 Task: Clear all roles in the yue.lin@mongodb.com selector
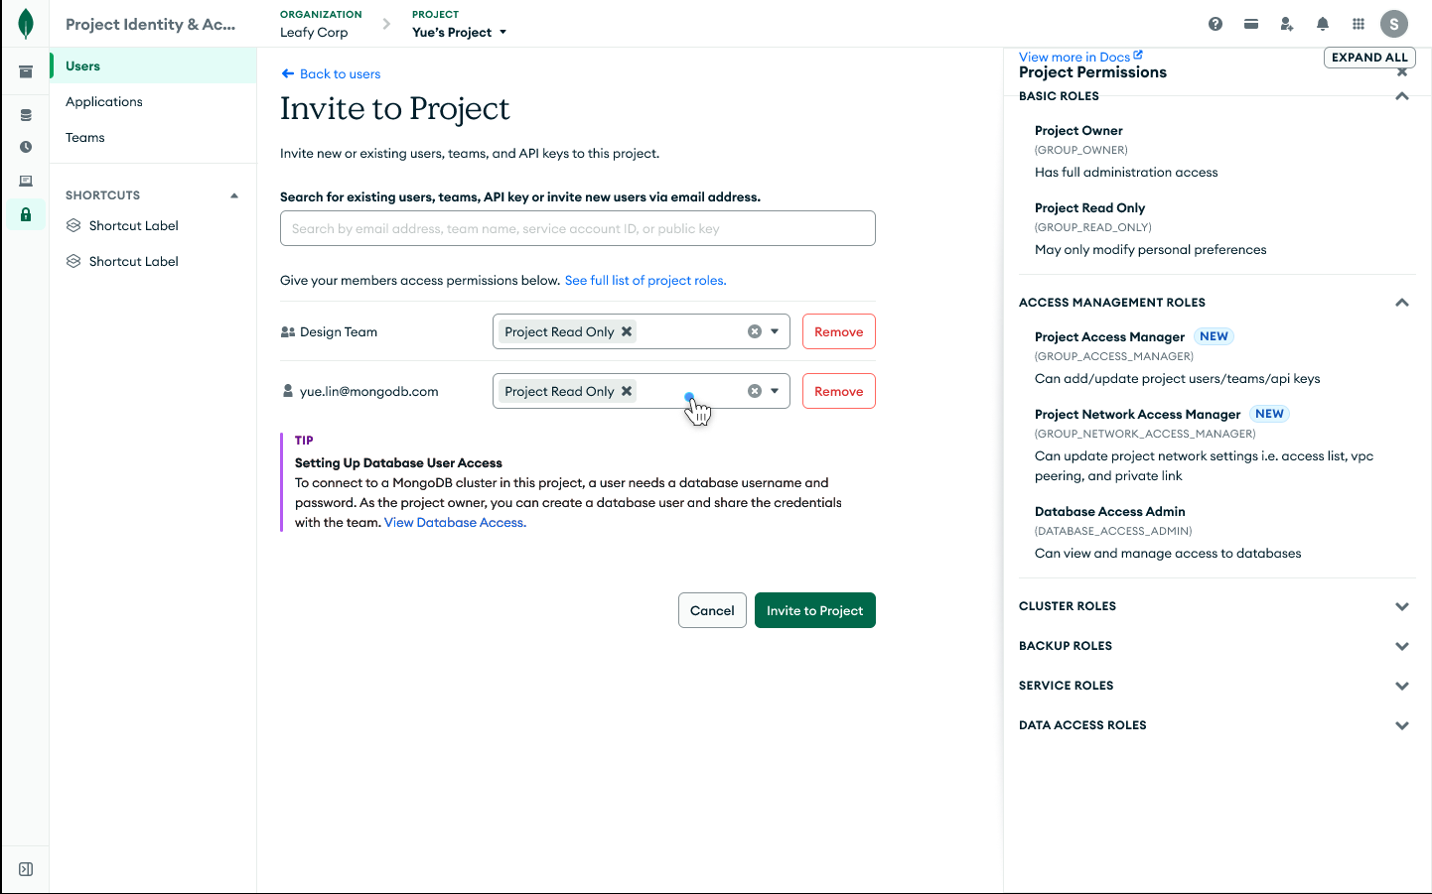pos(755,391)
